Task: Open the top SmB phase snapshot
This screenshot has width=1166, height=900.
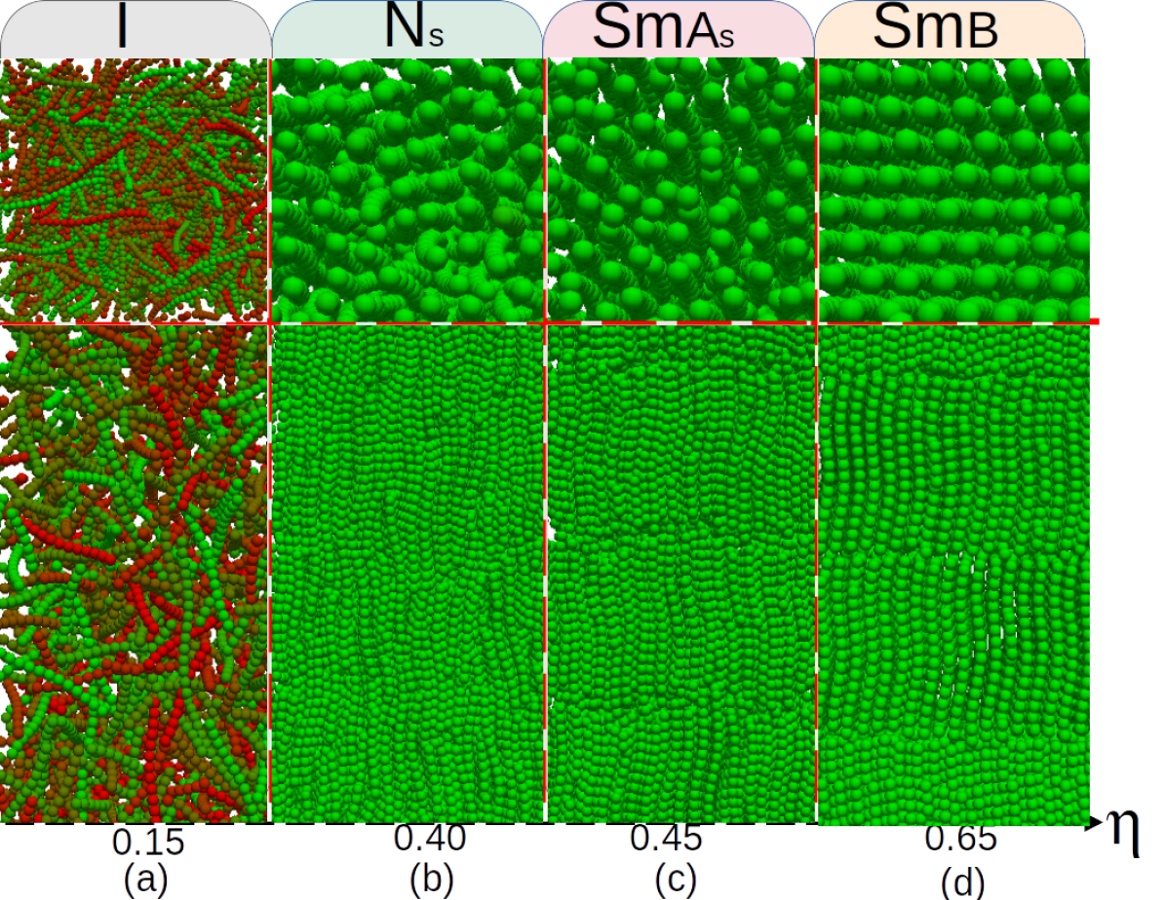Action: (x=954, y=190)
